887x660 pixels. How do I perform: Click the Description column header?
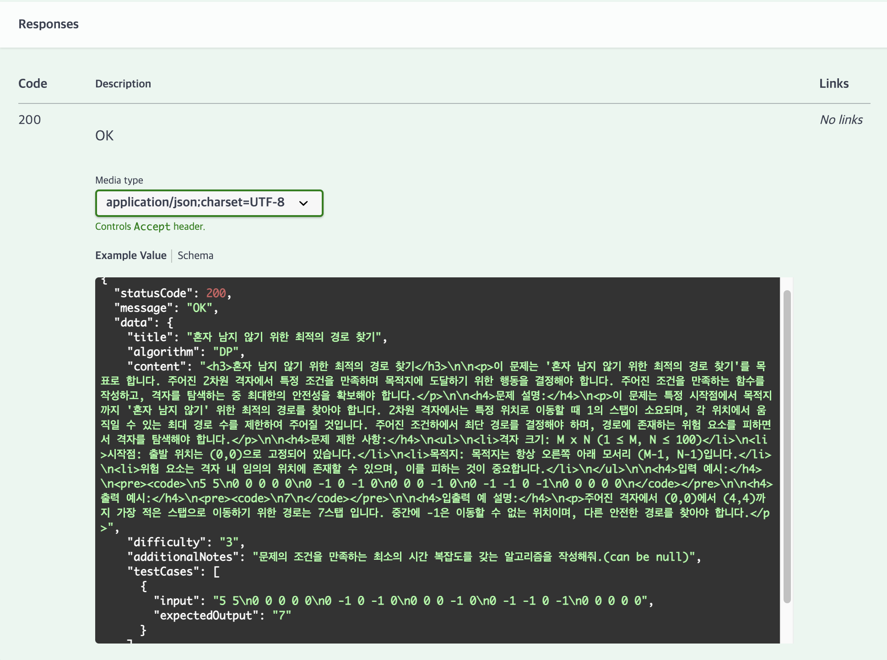[123, 84]
